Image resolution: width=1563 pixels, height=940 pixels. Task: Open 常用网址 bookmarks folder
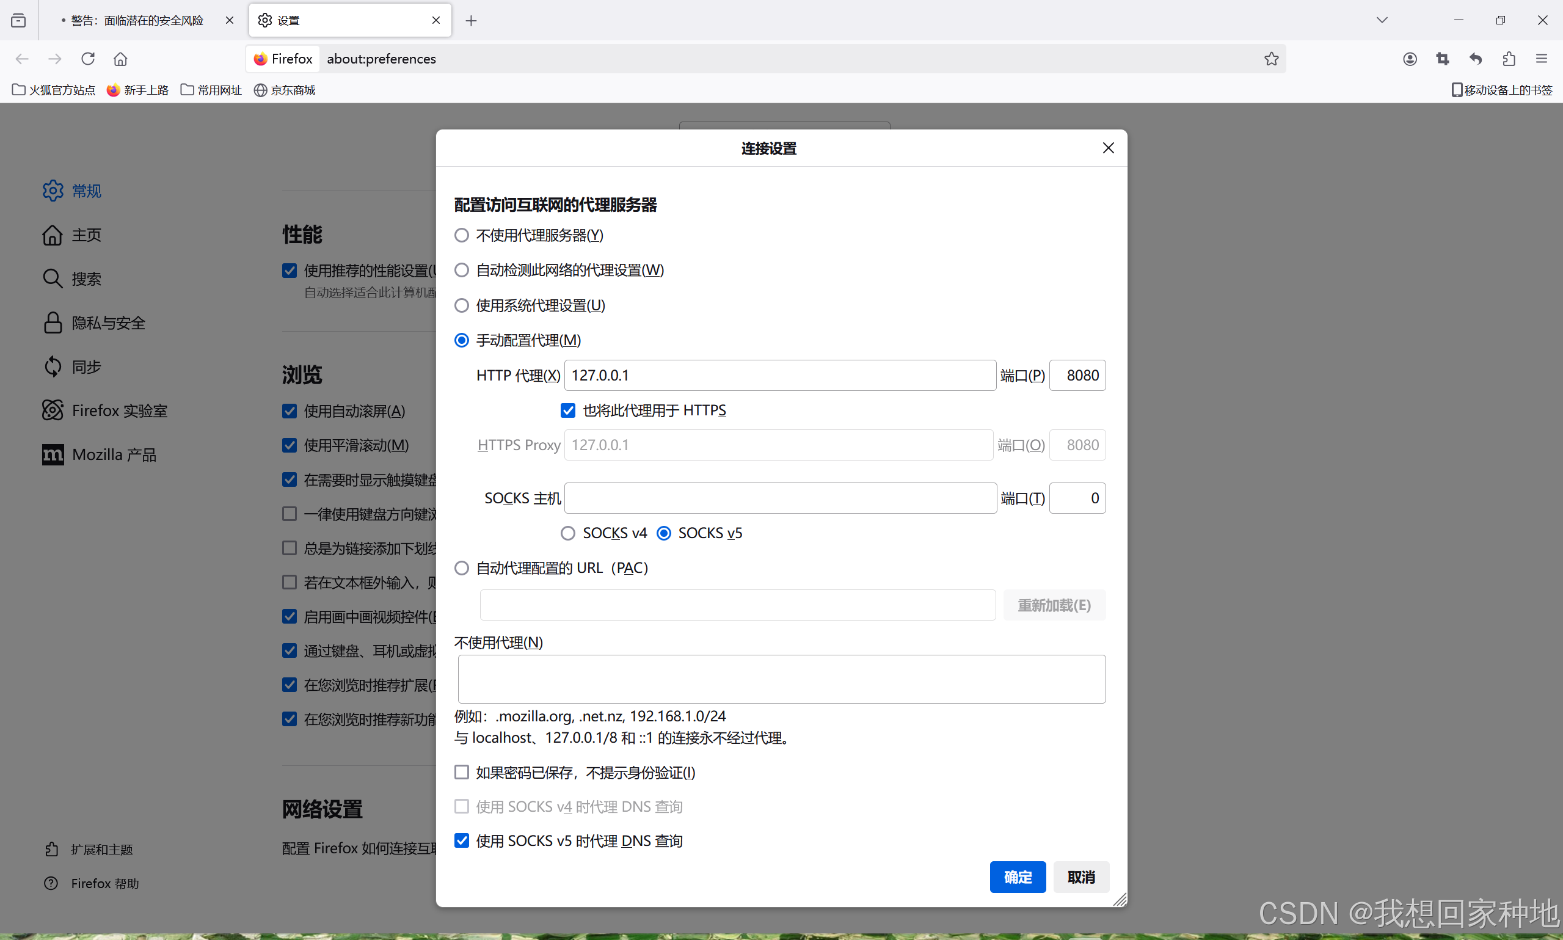[211, 90]
